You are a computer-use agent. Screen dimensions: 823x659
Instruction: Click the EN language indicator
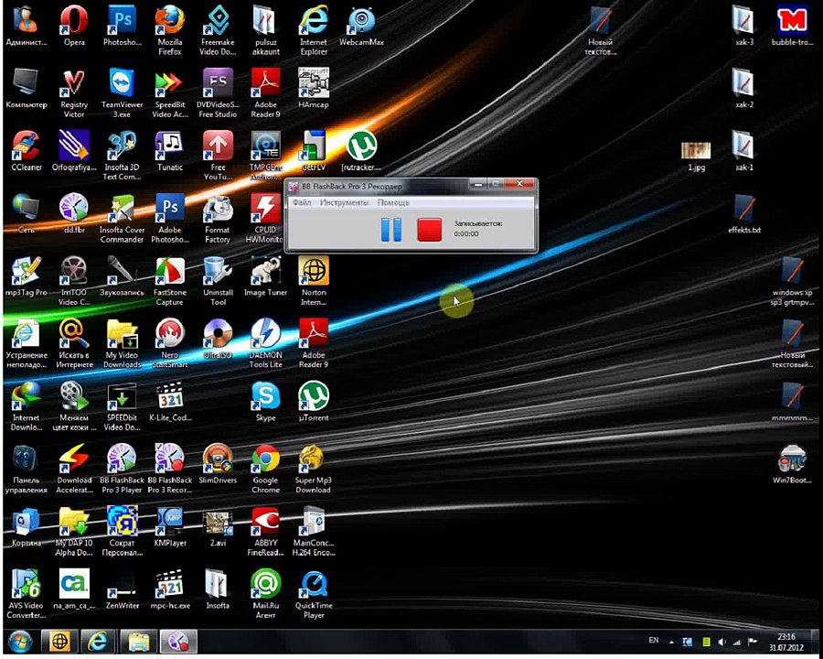[x=654, y=640]
